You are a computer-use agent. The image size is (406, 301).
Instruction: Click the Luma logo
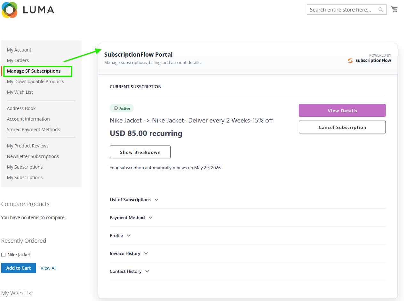(x=28, y=10)
